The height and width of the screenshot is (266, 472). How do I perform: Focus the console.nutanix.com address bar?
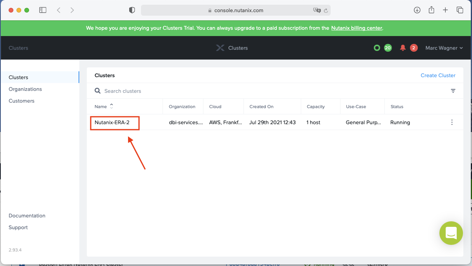pyautogui.click(x=236, y=10)
